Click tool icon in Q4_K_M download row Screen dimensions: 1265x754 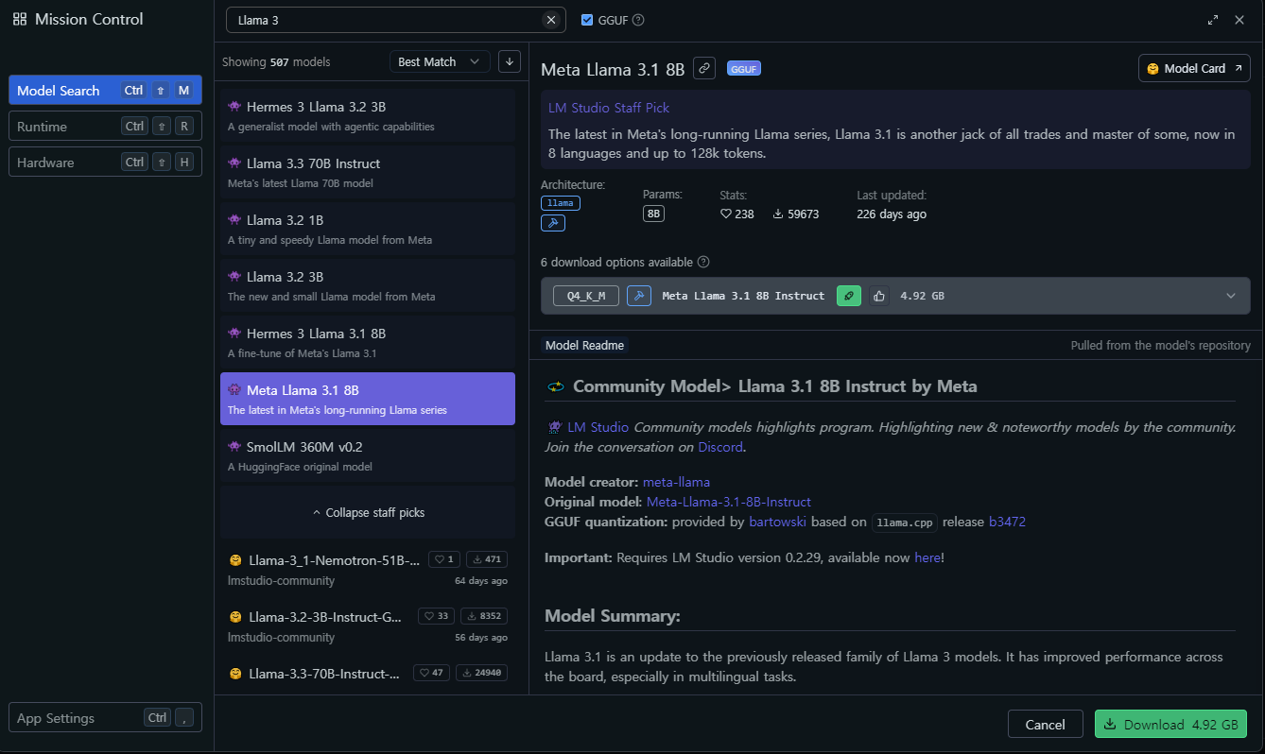[x=639, y=296]
